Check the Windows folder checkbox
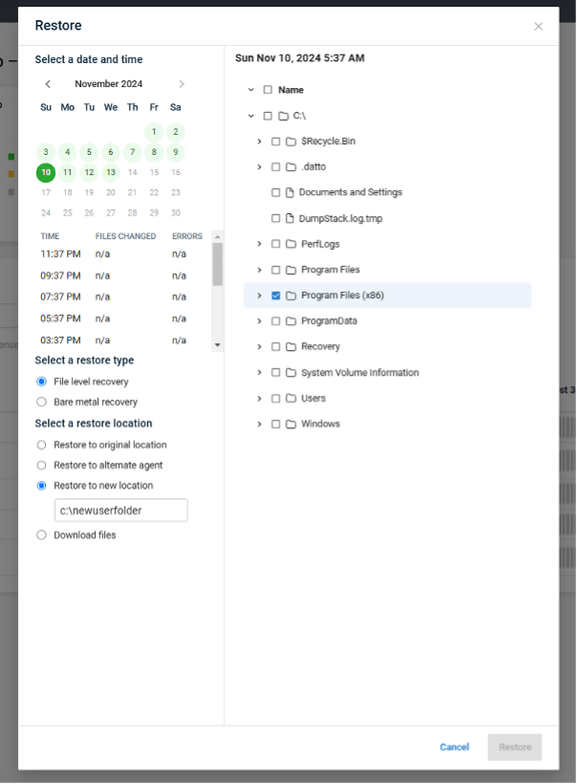 tap(276, 424)
